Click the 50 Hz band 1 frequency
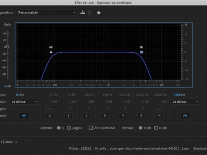 click(72, 95)
